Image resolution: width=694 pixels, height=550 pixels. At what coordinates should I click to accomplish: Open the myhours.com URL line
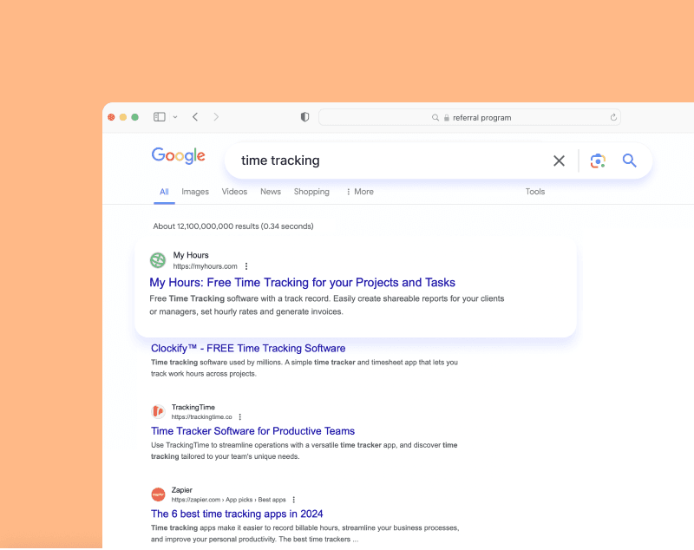pos(205,266)
